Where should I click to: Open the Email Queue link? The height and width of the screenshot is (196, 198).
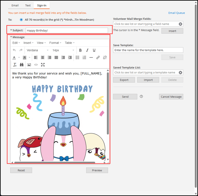tap(176, 13)
